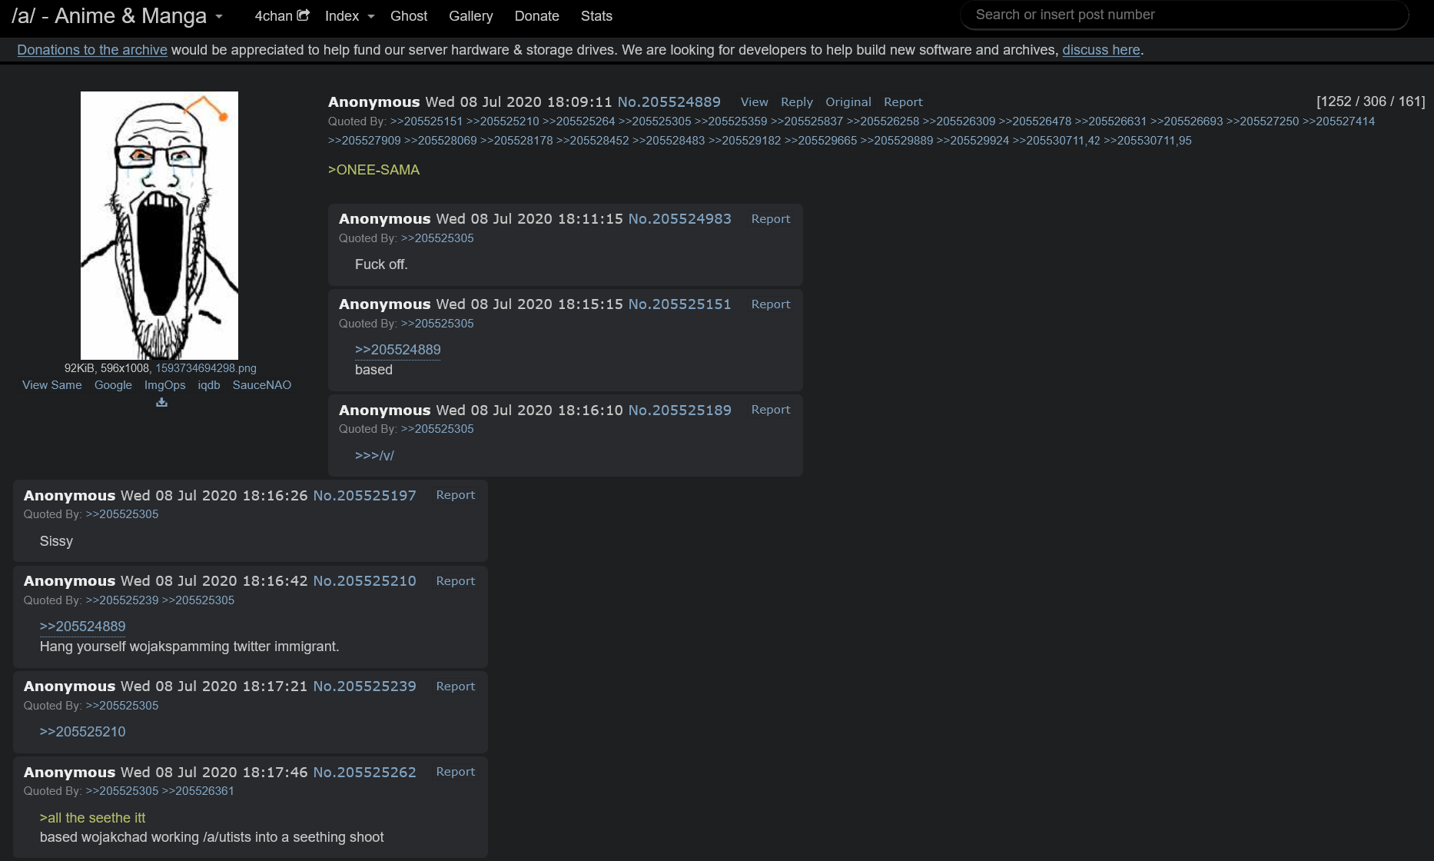
Task: Open the wojak thumbnail image
Action: [x=159, y=225]
